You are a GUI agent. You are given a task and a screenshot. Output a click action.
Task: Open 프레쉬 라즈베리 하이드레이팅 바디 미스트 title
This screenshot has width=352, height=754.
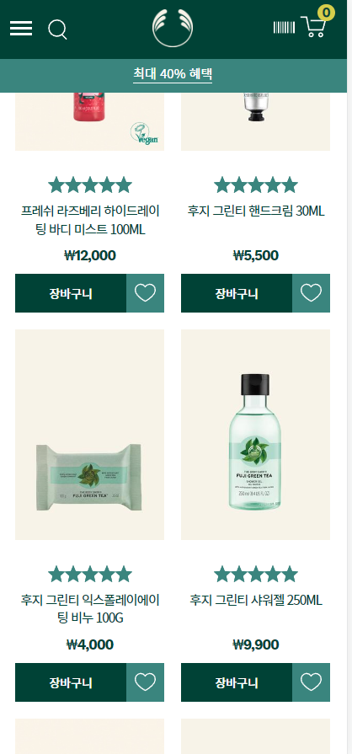pyautogui.click(x=90, y=220)
